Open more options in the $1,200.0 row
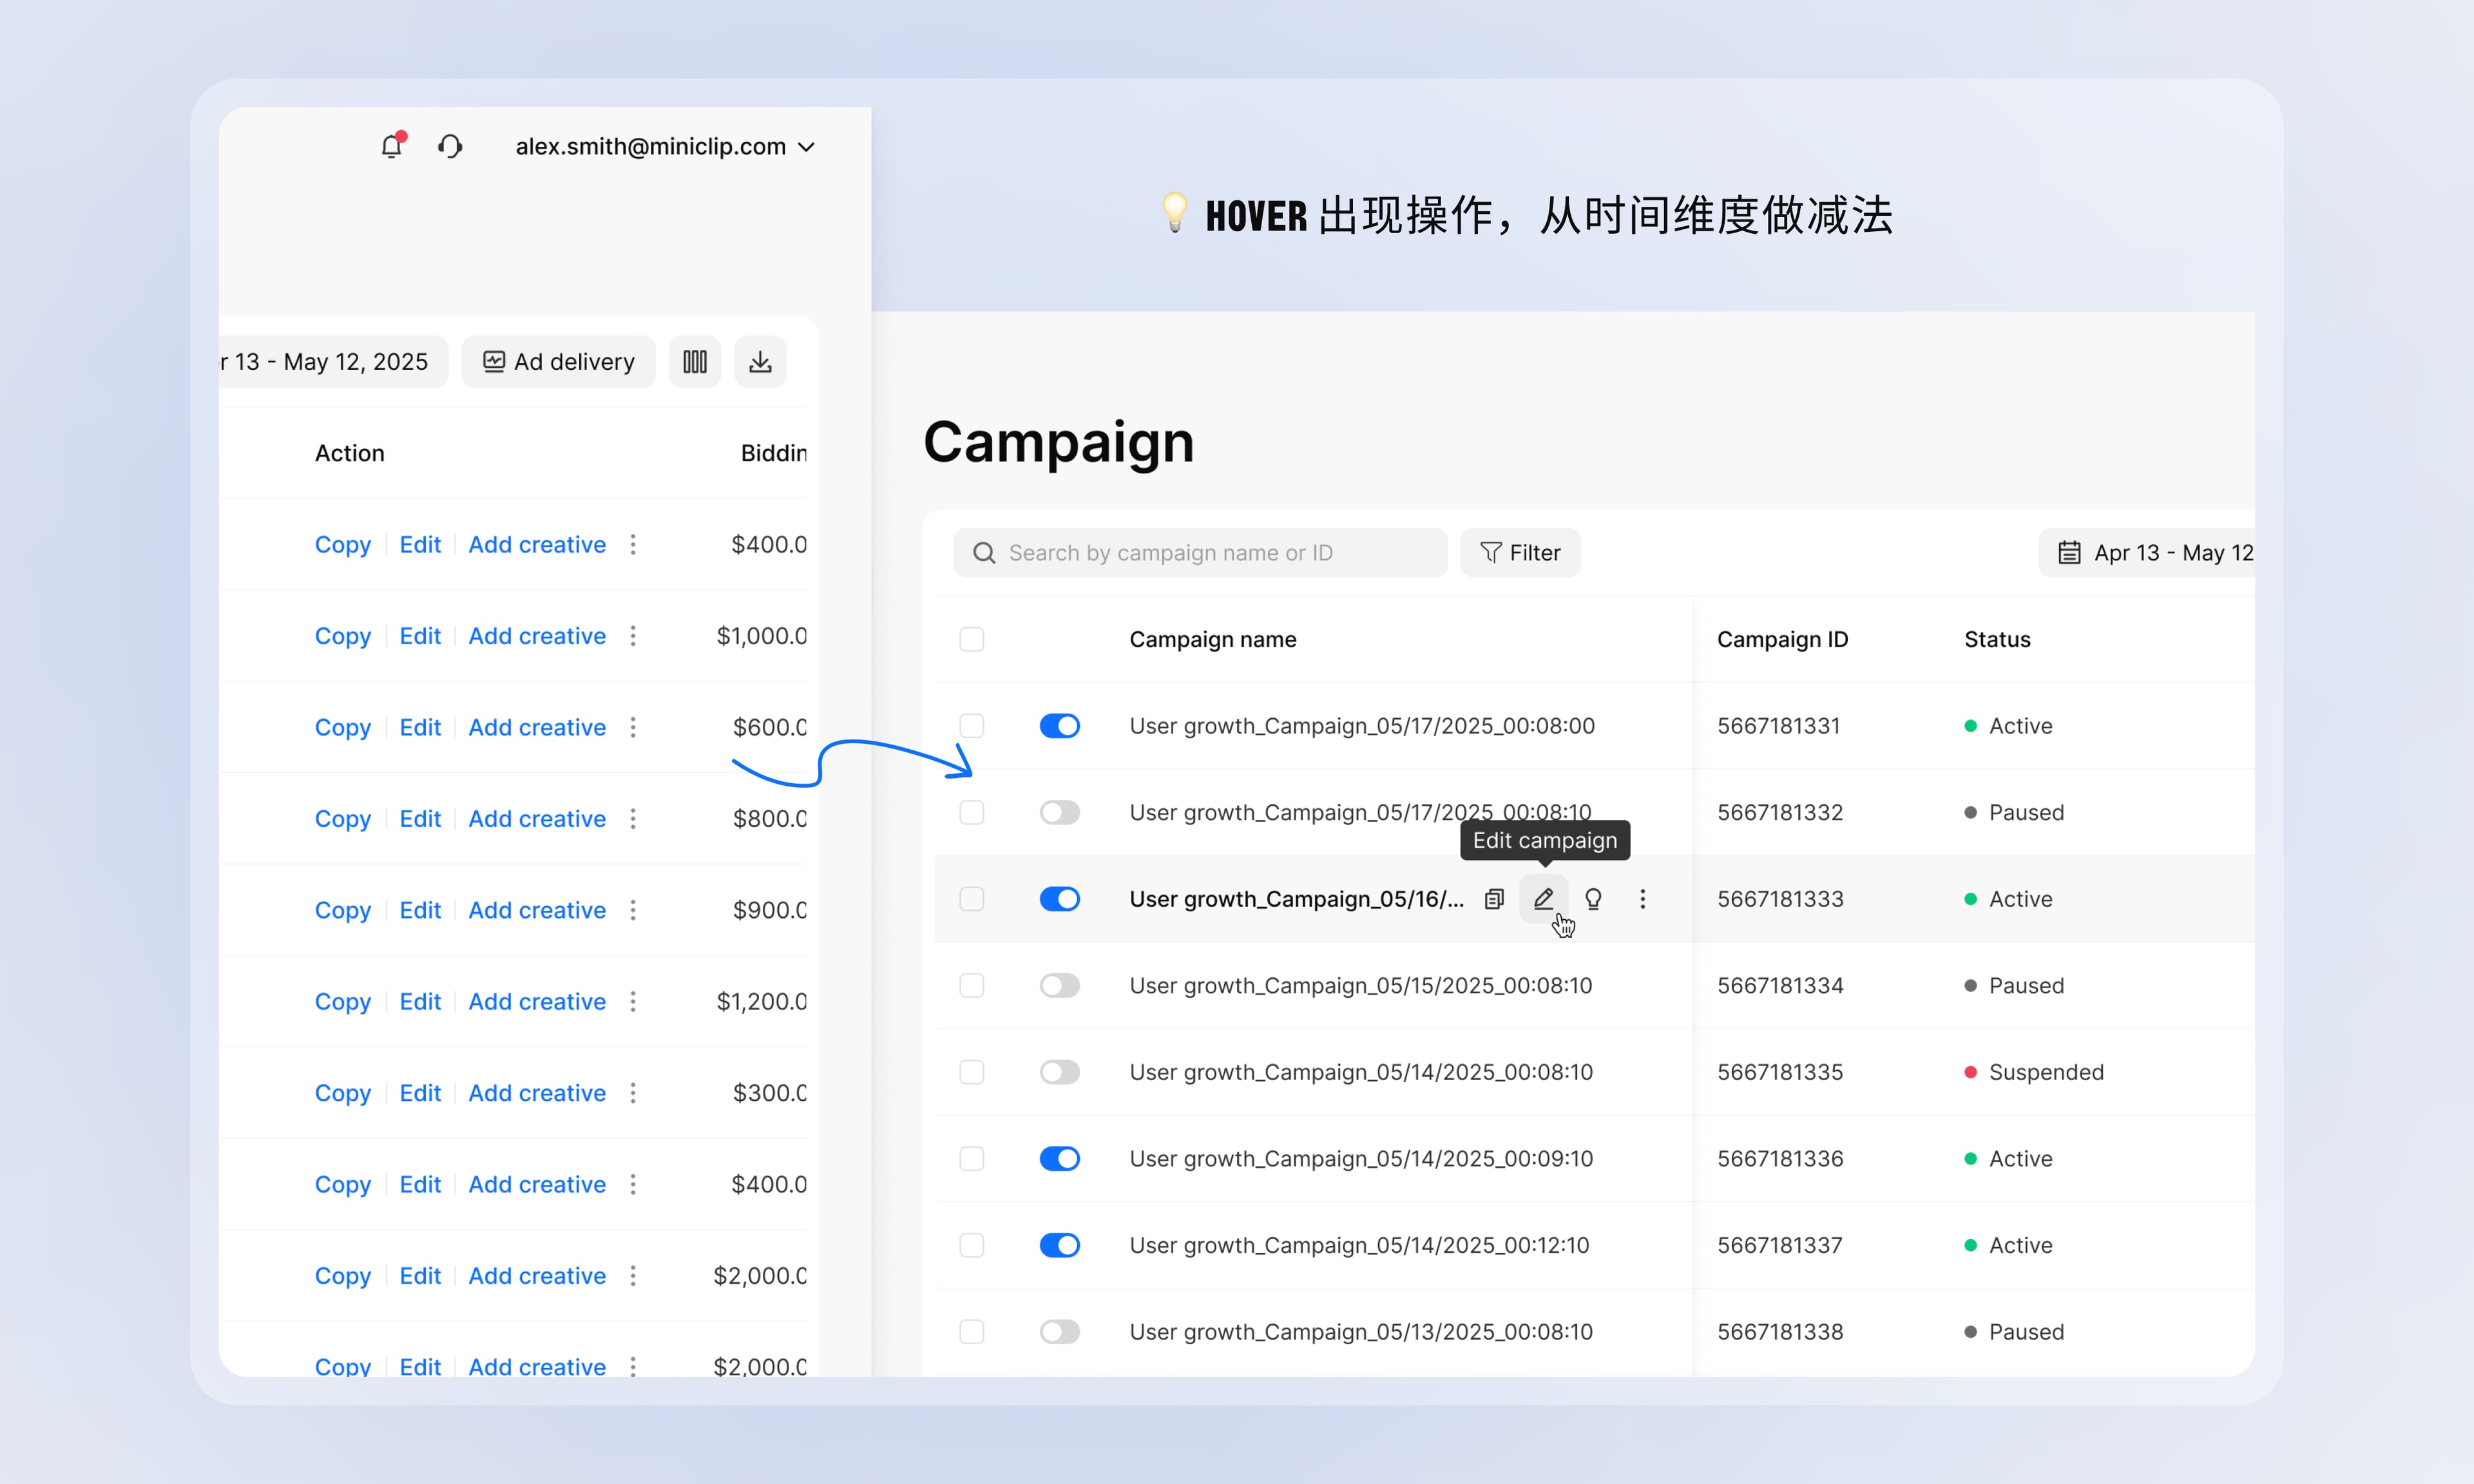 click(x=633, y=1001)
